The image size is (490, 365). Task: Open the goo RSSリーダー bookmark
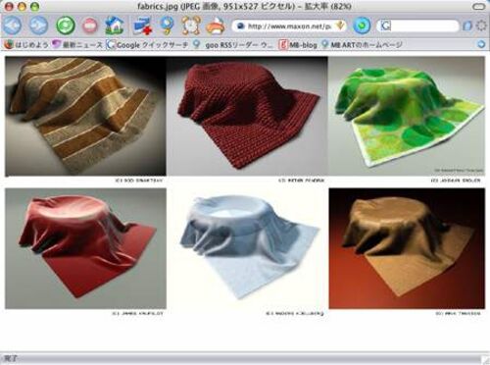[233, 45]
